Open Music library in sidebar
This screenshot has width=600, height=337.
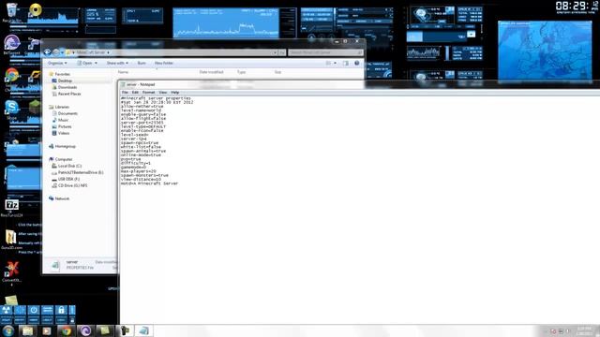click(x=63, y=120)
